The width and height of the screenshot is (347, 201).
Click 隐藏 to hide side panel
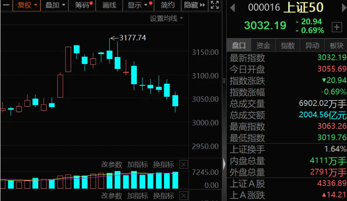pos(195,5)
